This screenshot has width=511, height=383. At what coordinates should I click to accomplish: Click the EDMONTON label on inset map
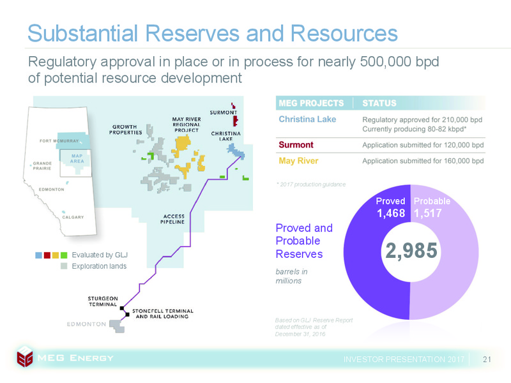tap(52, 190)
